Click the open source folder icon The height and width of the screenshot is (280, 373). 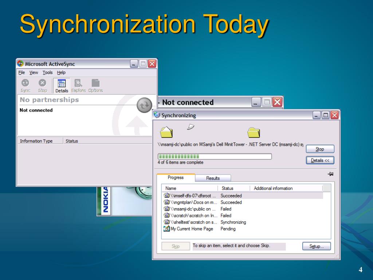(166, 132)
